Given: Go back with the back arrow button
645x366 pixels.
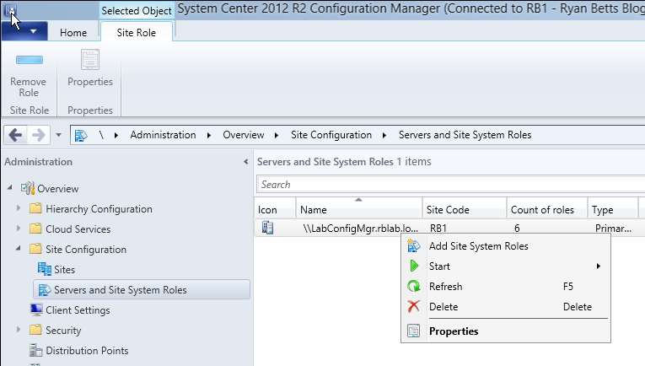Looking at the screenshot, I should [16, 135].
